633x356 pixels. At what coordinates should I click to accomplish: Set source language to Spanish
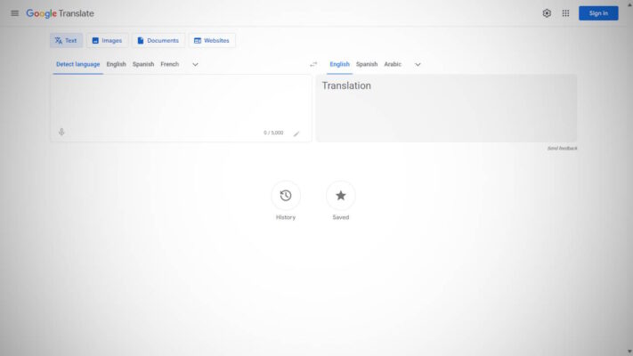(x=143, y=64)
